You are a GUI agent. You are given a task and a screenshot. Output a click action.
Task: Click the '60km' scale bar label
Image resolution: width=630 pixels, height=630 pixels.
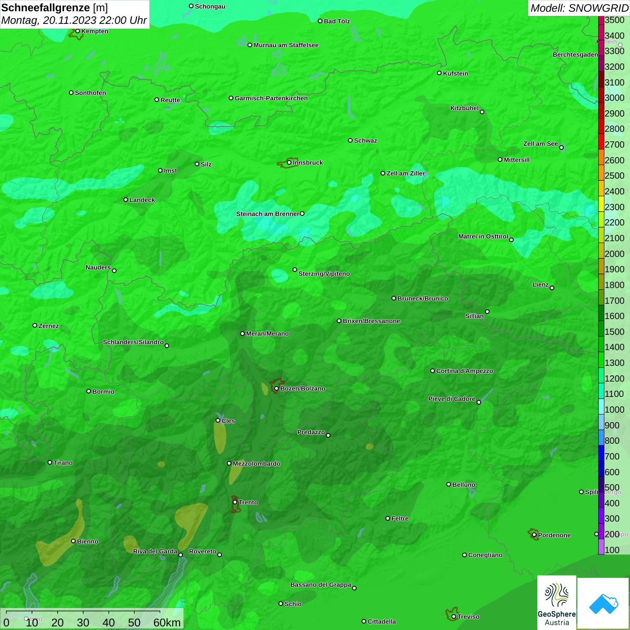click(x=167, y=622)
